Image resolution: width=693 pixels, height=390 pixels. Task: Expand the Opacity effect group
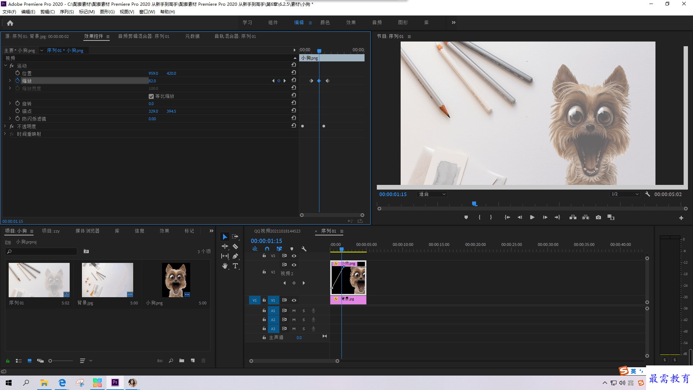5,126
